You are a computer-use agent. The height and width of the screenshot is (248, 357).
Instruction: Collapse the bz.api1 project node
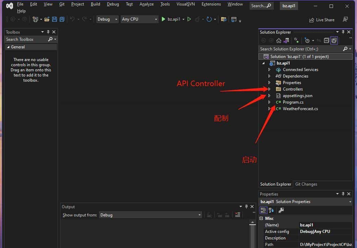[x=264, y=63]
